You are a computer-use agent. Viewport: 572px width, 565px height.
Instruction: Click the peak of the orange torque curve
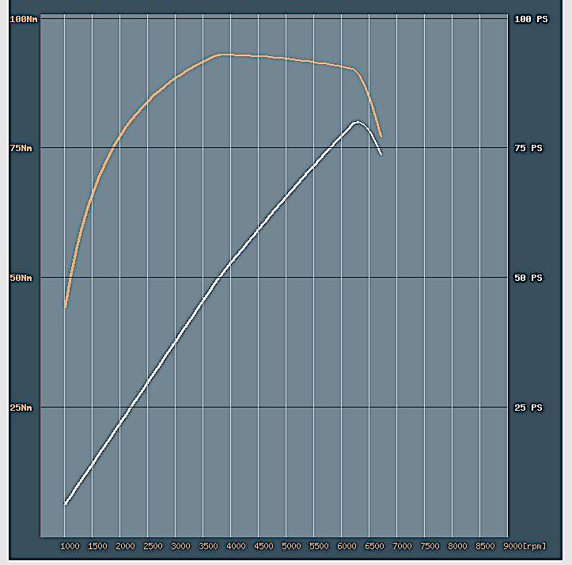(x=226, y=55)
